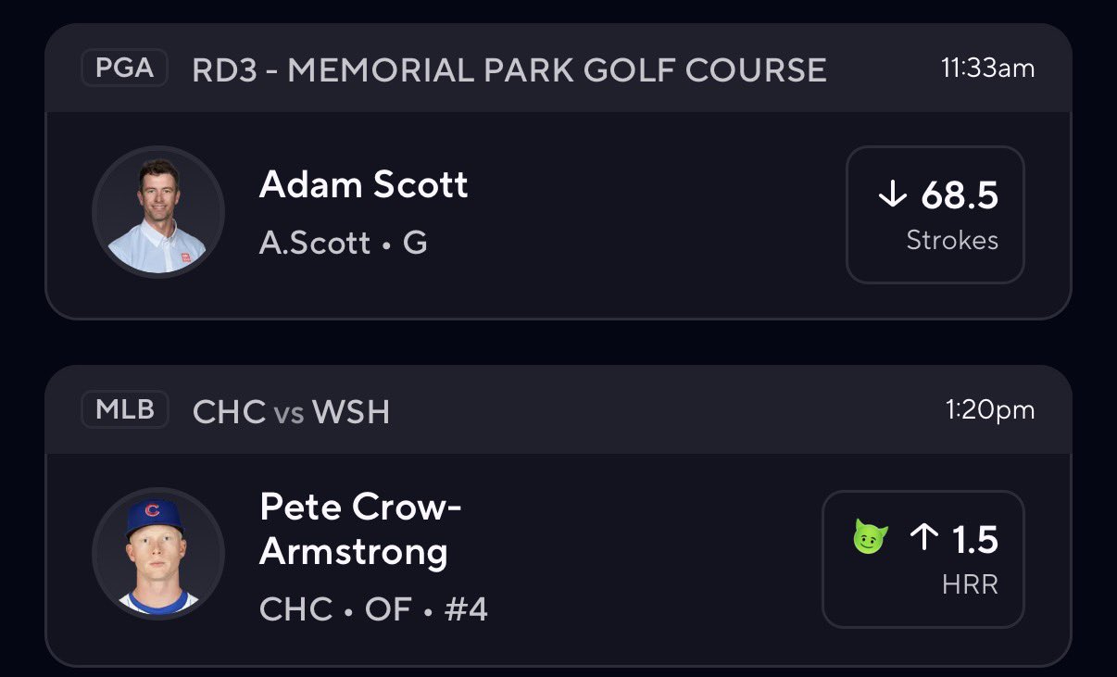Open Pete Crow-Armstrong's headshot photo
1117x677 pixels.
pos(158,553)
